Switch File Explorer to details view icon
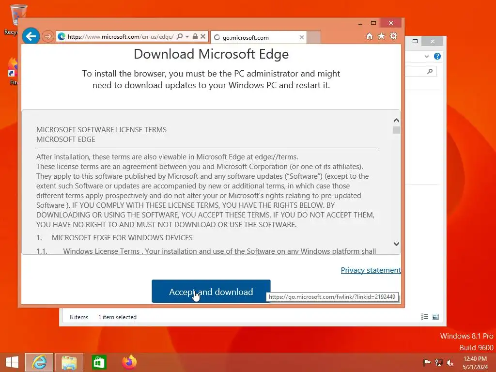Image resolution: width=496 pixels, height=372 pixels. [x=424, y=317]
